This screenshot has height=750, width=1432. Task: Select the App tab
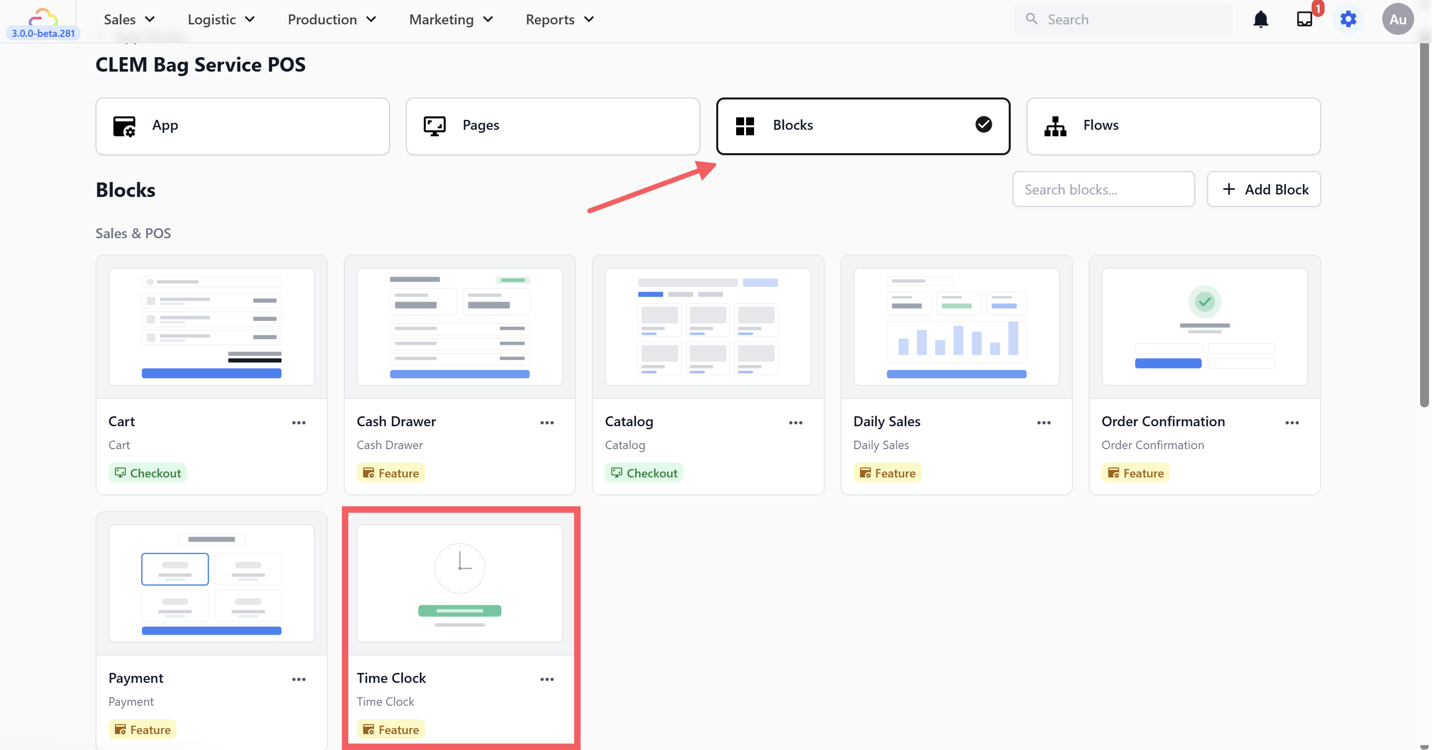point(242,126)
